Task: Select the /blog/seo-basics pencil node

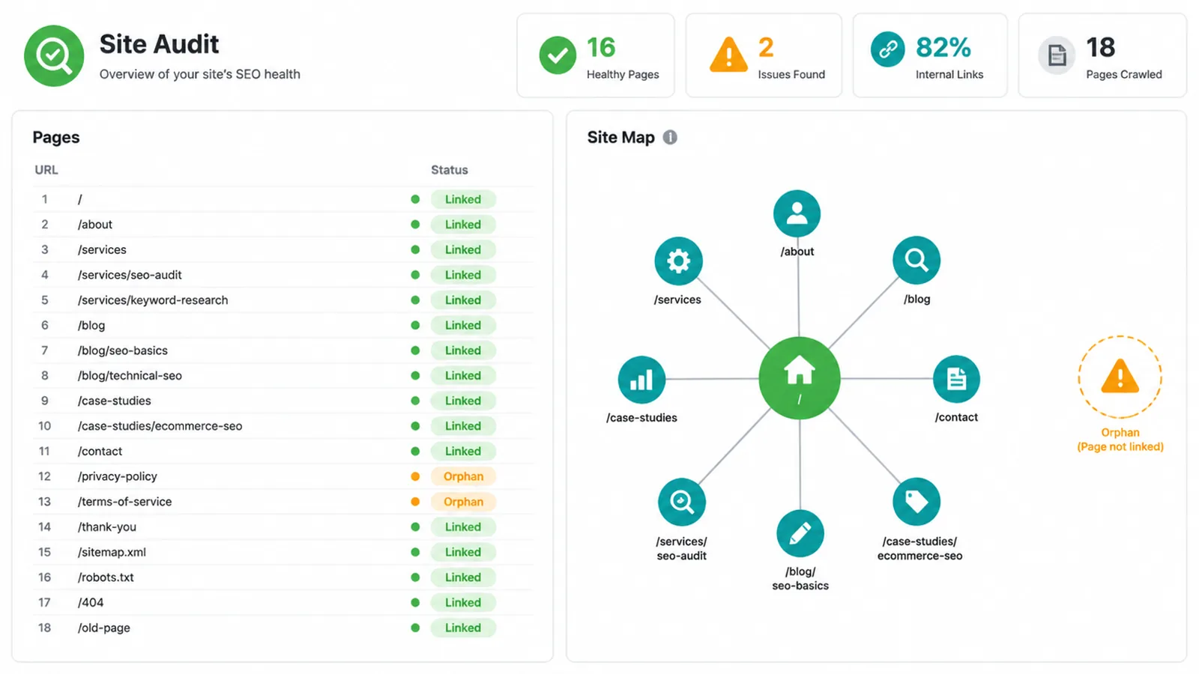Action: click(x=800, y=533)
